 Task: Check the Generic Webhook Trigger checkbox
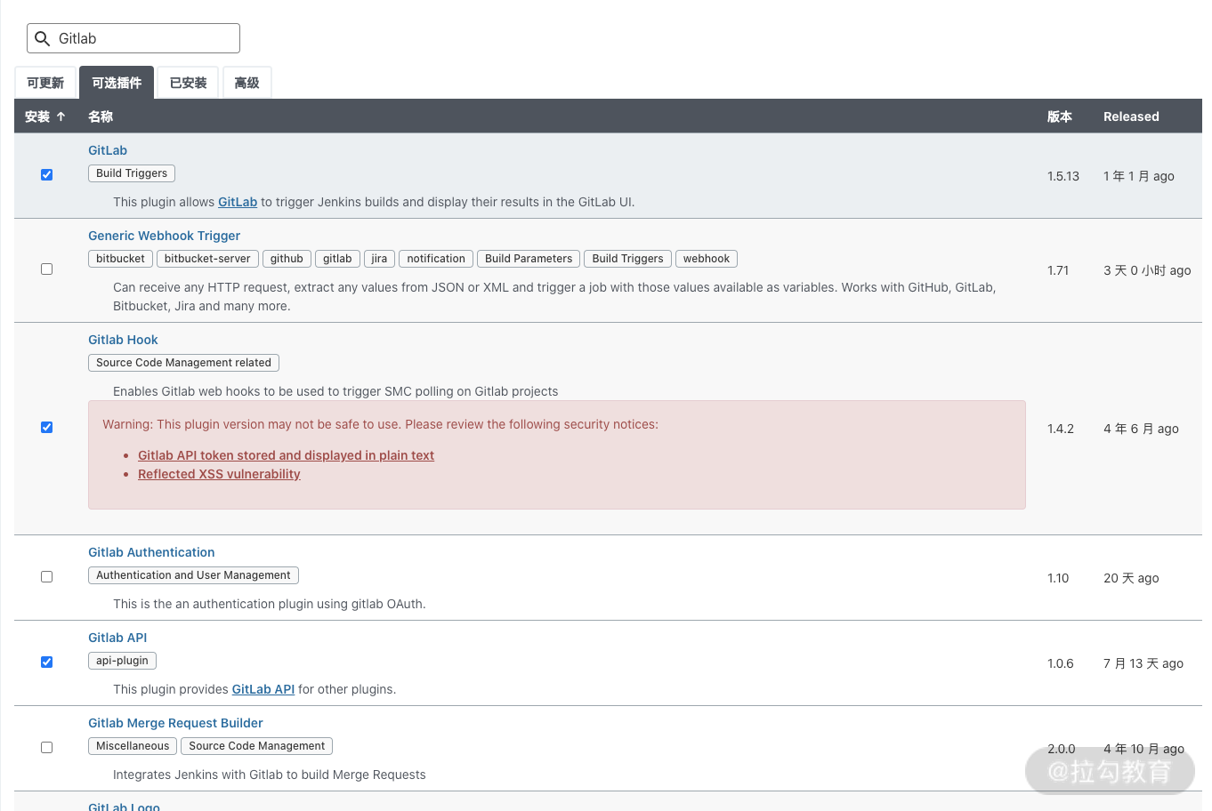pos(47,269)
